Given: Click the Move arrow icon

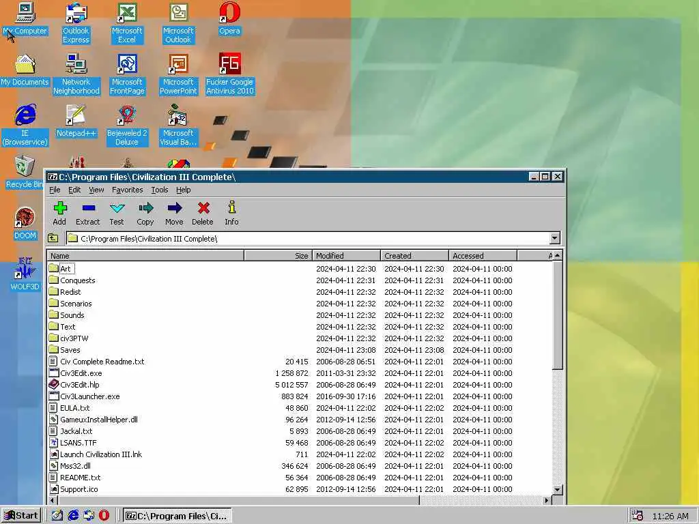Looking at the screenshot, I should [174, 214].
